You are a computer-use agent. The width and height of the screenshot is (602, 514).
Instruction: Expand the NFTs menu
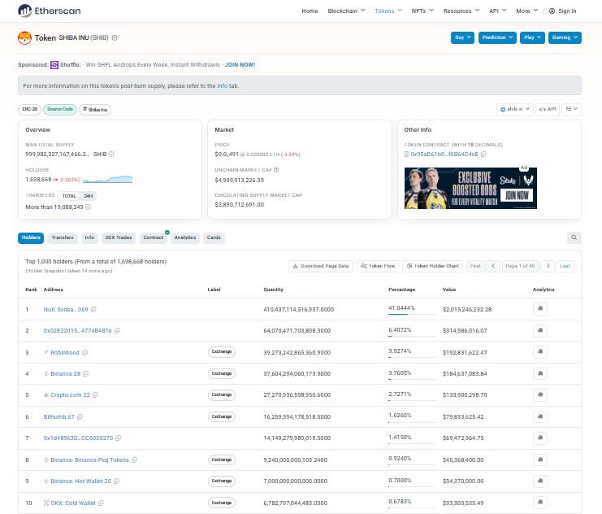click(422, 11)
